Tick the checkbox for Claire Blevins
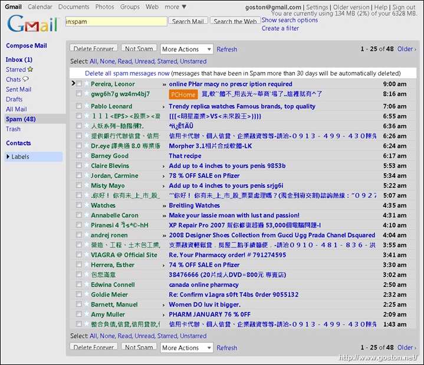The image size is (424, 365). tap(78, 165)
